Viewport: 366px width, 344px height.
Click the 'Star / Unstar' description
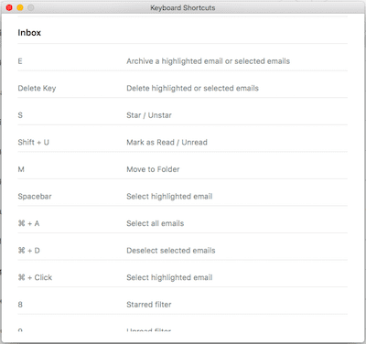(149, 115)
